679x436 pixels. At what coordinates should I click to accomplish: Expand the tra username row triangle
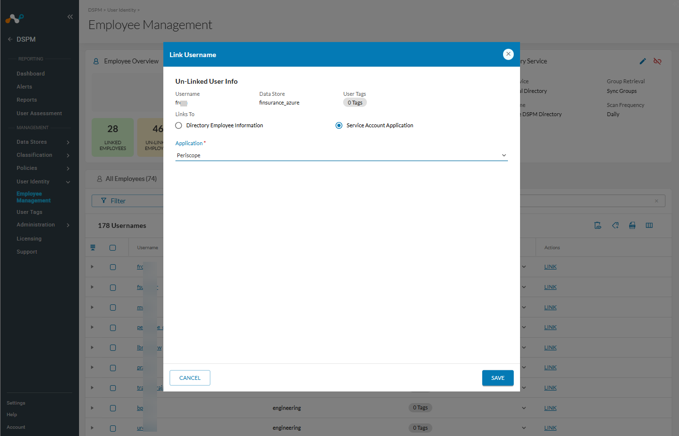92,388
